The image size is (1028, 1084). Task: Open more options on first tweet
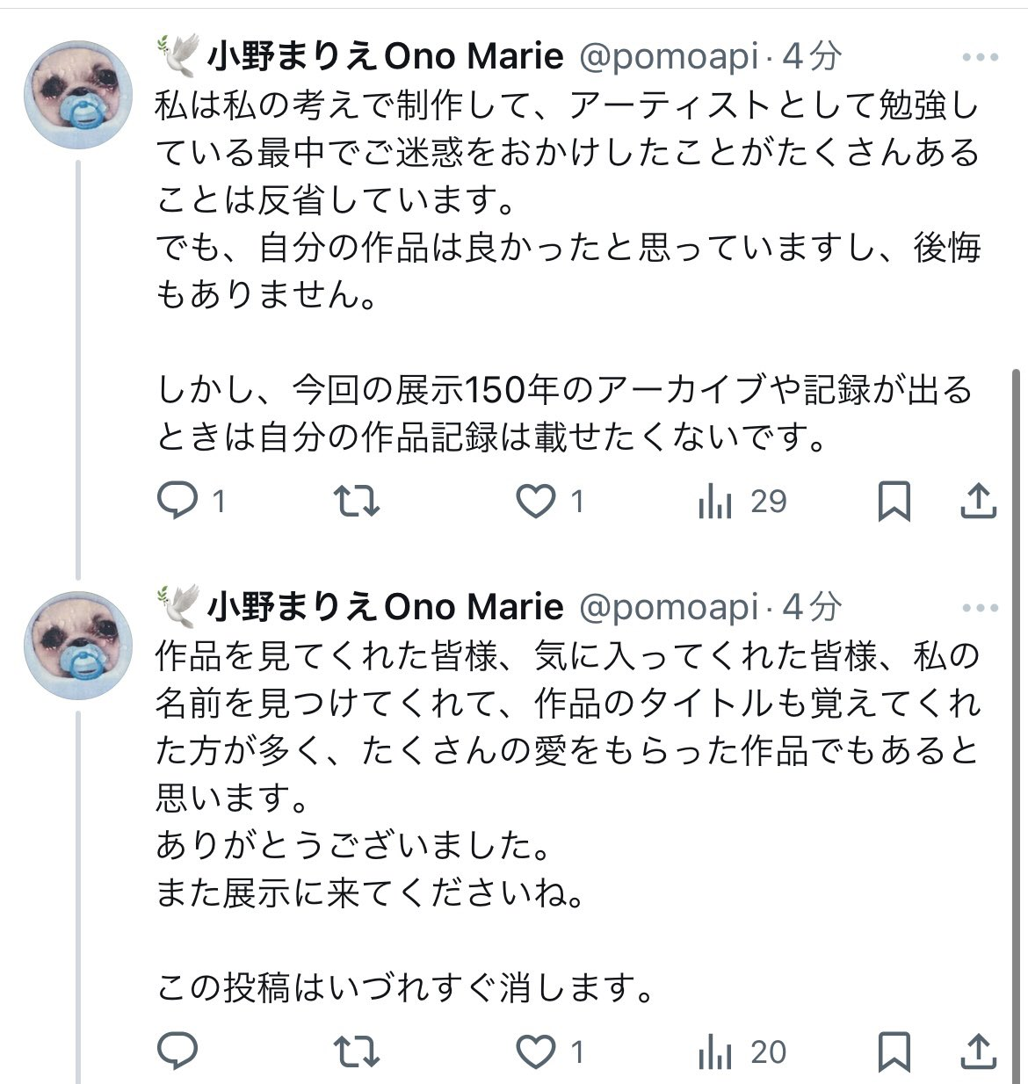pos(980,58)
